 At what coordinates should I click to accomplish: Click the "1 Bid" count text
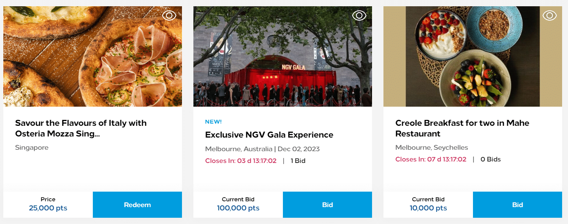[x=298, y=161]
